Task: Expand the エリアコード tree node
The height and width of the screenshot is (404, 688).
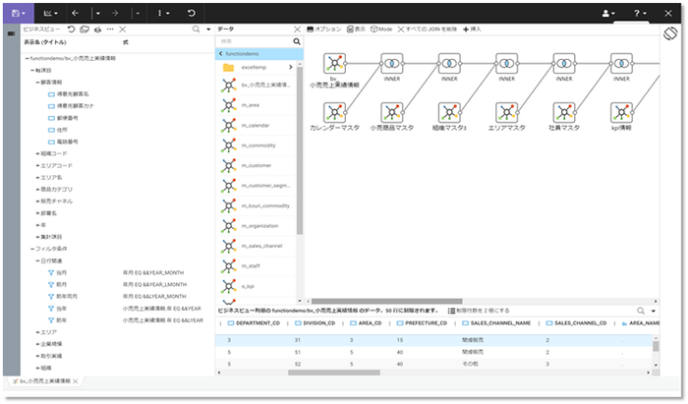Action: [x=37, y=165]
